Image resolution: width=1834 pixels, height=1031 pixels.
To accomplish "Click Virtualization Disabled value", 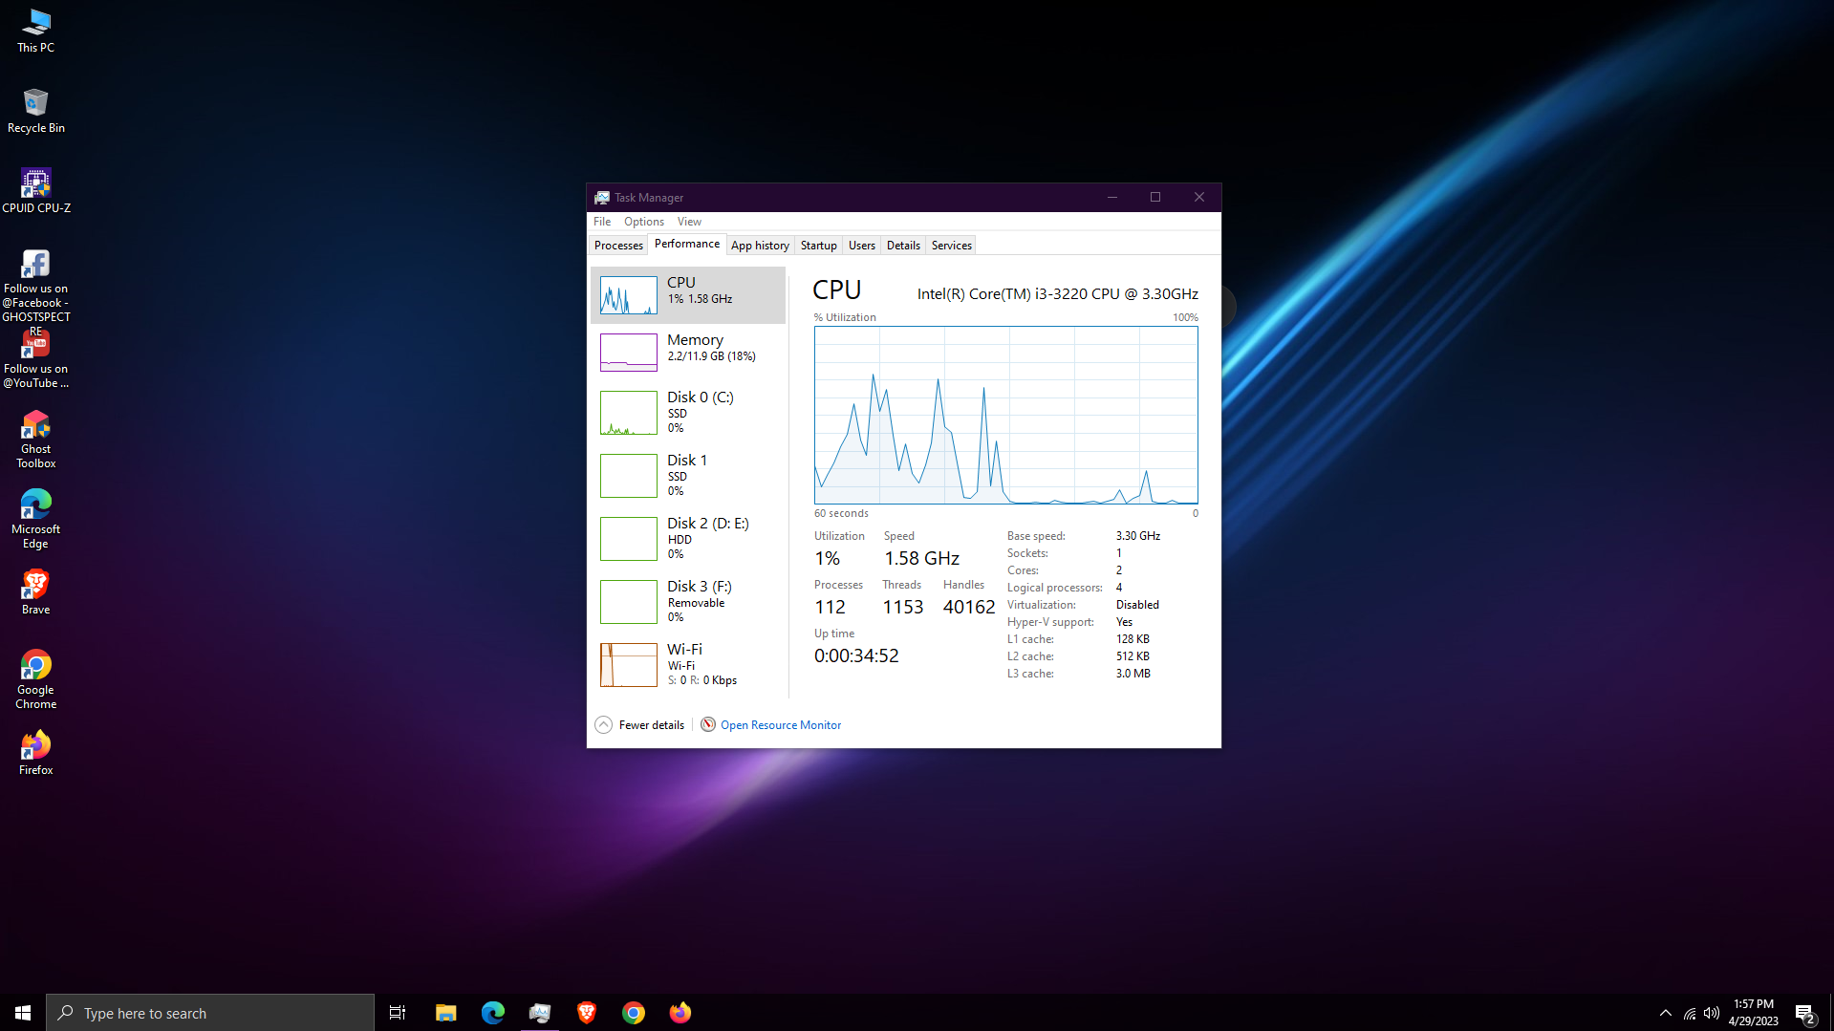I will [x=1137, y=605].
